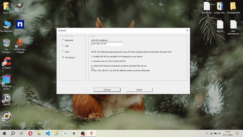Image resolution: width=243 pixels, height=137 pixels.
Task: Open File Explorer from taskbar
Action: point(39,134)
